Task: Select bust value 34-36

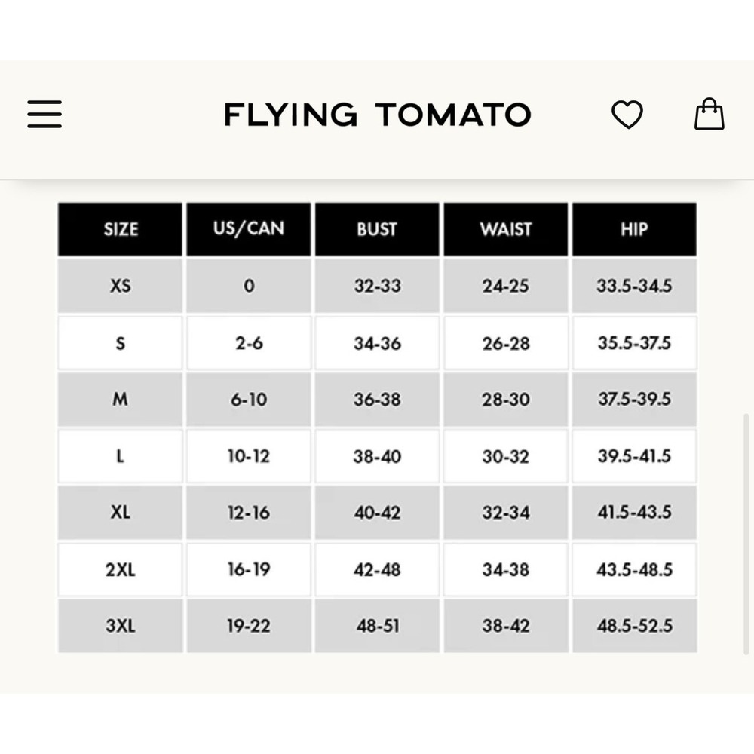Action: [x=377, y=343]
